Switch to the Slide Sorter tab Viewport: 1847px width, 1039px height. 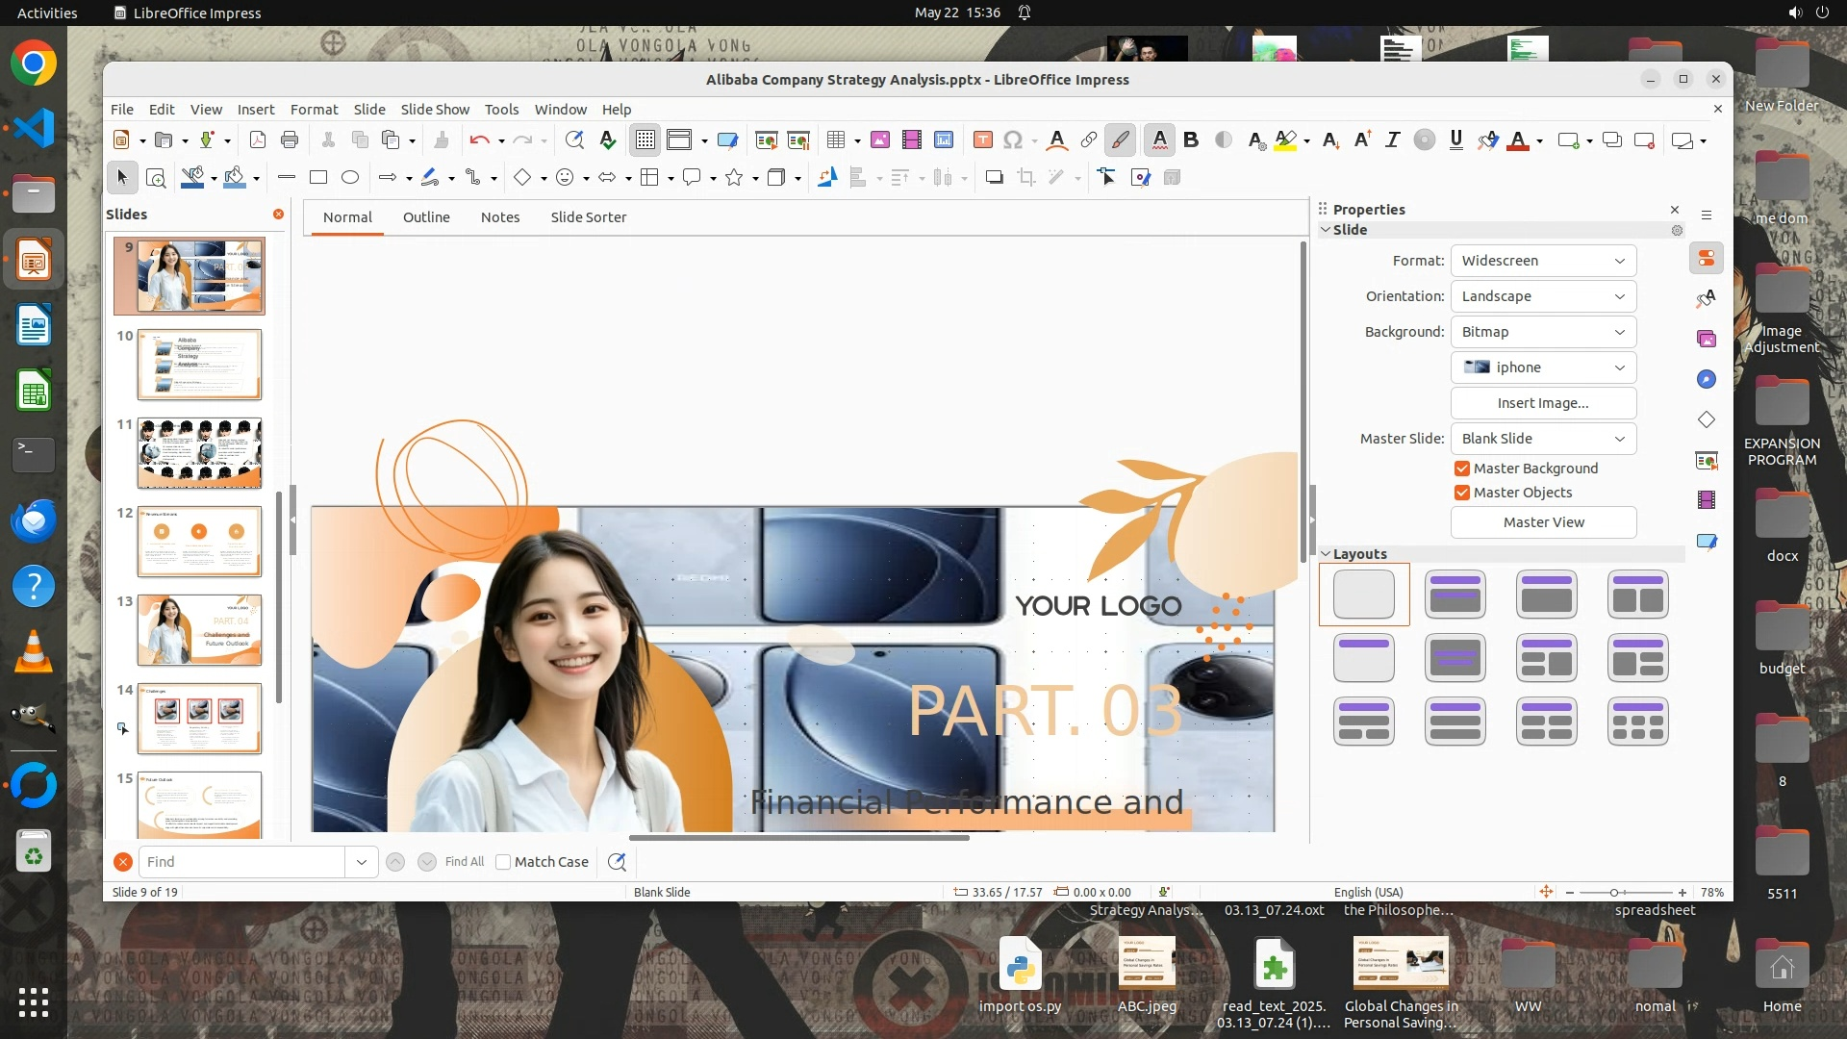click(588, 217)
